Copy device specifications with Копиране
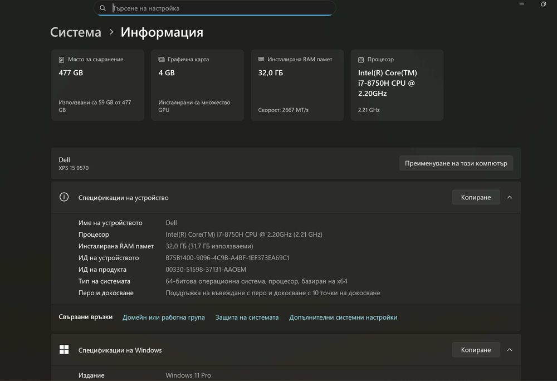Screen dimensions: 557x381 tap(476, 197)
